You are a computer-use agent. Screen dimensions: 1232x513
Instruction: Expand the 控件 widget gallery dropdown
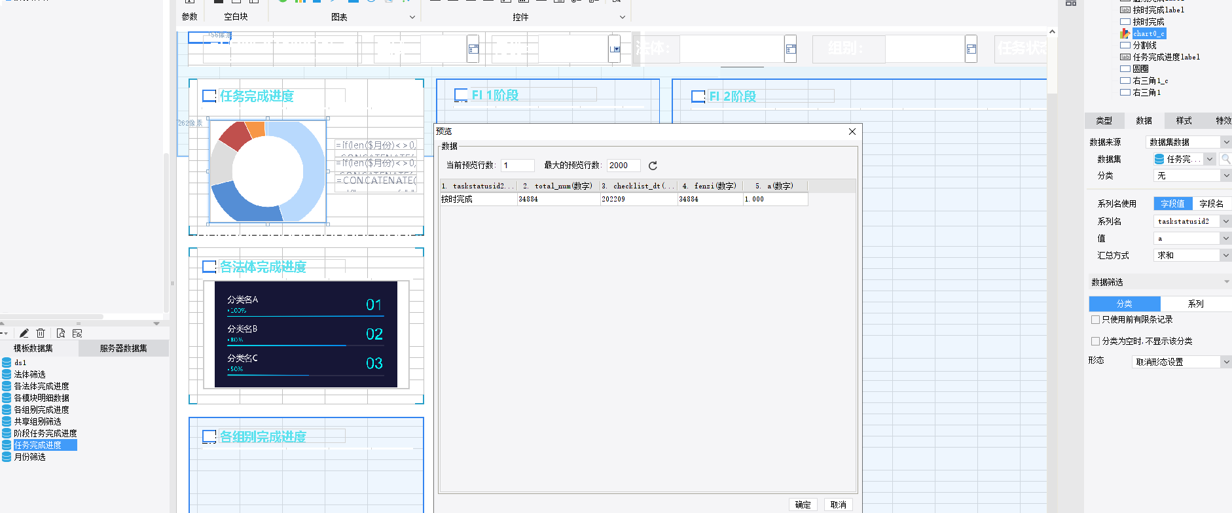coord(623,17)
